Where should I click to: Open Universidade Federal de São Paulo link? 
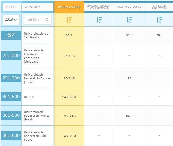(35, 136)
